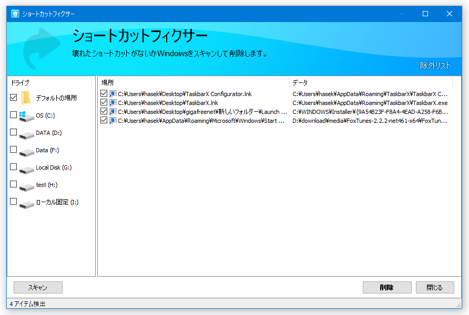Click the shortcut icon of gigafreenet row
Image resolution: width=469 pixels, height=315 pixels.
point(113,112)
